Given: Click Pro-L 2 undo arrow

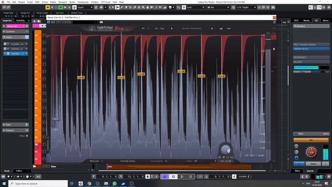Looking at the screenshot, I should point(143,29).
